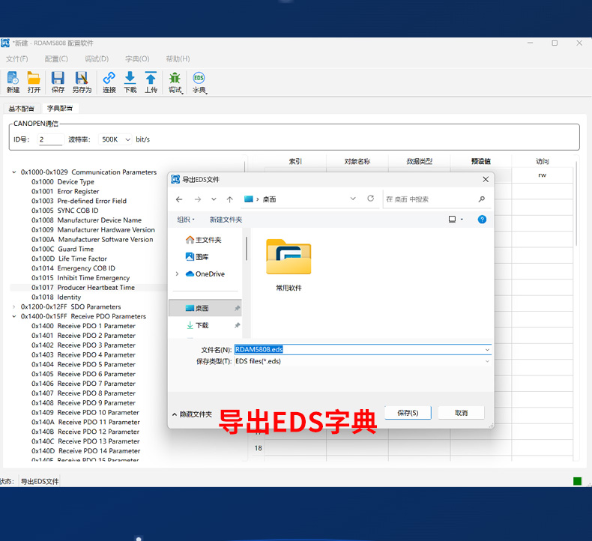Click the help question mark icon in dialog

coord(482,219)
